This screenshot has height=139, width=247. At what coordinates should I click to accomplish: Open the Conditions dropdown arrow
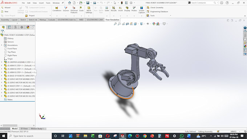[x=57, y=16]
